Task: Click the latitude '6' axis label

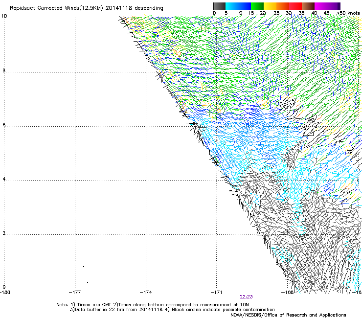Action: [4, 125]
